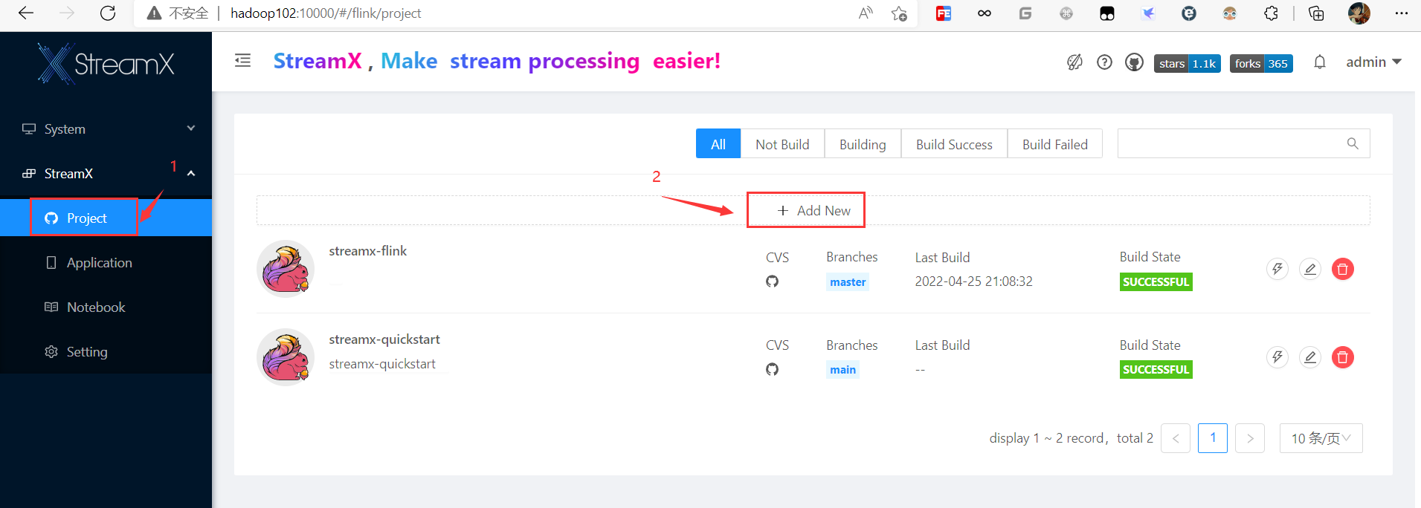Click the streamx-flink project name
The width and height of the screenshot is (1421, 508).
(x=368, y=251)
